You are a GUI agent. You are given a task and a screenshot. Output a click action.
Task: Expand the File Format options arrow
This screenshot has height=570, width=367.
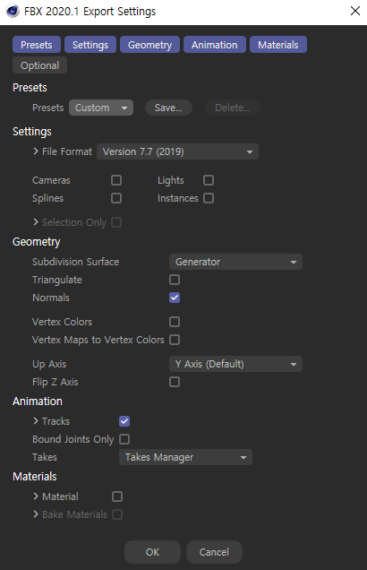tap(36, 151)
